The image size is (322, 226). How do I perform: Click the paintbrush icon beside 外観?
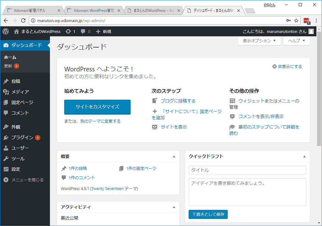click(6, 127)
